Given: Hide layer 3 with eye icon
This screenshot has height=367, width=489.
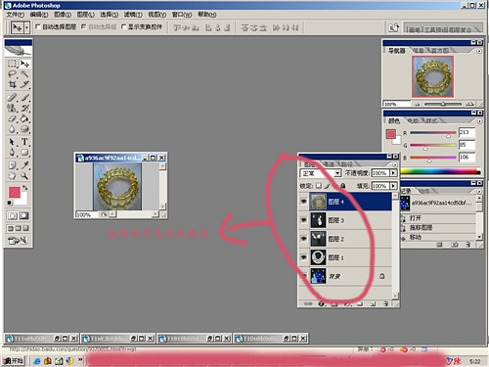Looking at the screenshot, I should 303,220.
